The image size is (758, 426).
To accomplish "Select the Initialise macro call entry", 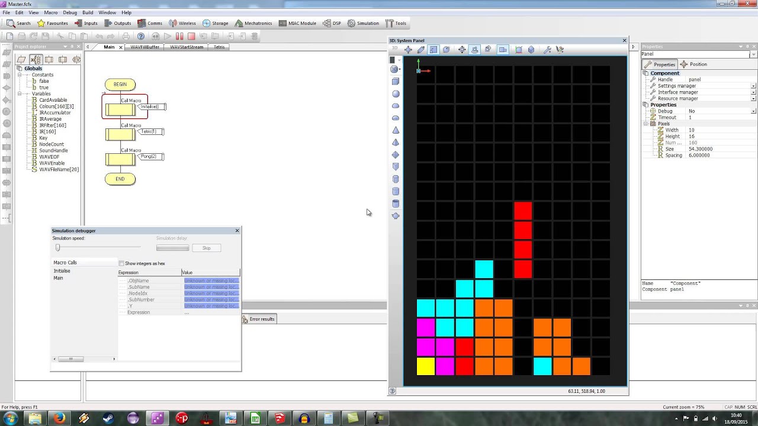I will 62,271.
